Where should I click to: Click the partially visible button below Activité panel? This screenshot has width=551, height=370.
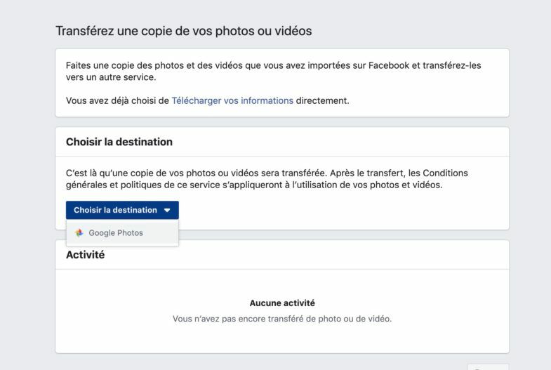(x=489, y=367)
